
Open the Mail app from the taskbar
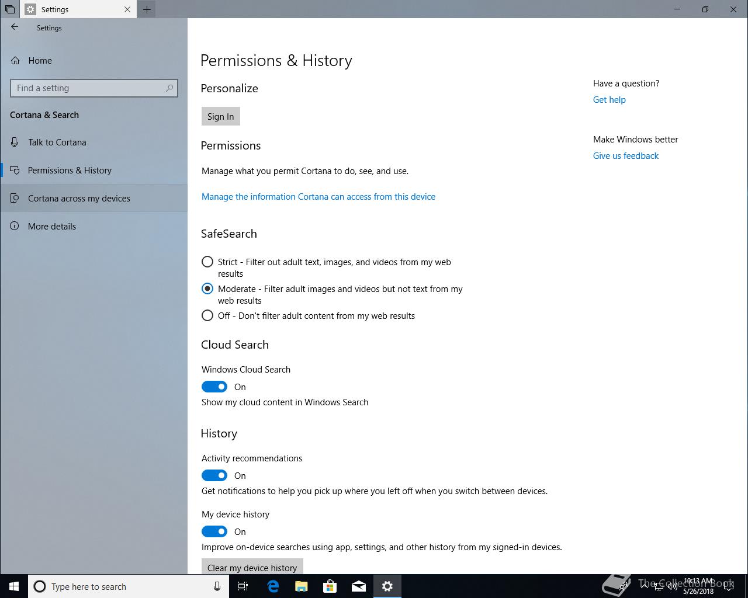(359, 586)
